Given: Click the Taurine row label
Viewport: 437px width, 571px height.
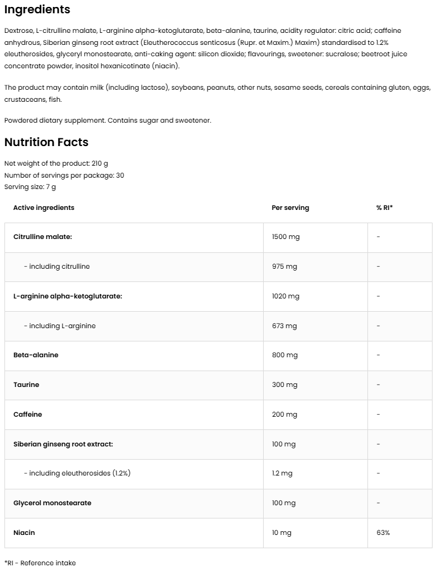Looking at the screenshot, I should [x=26, y=384].
